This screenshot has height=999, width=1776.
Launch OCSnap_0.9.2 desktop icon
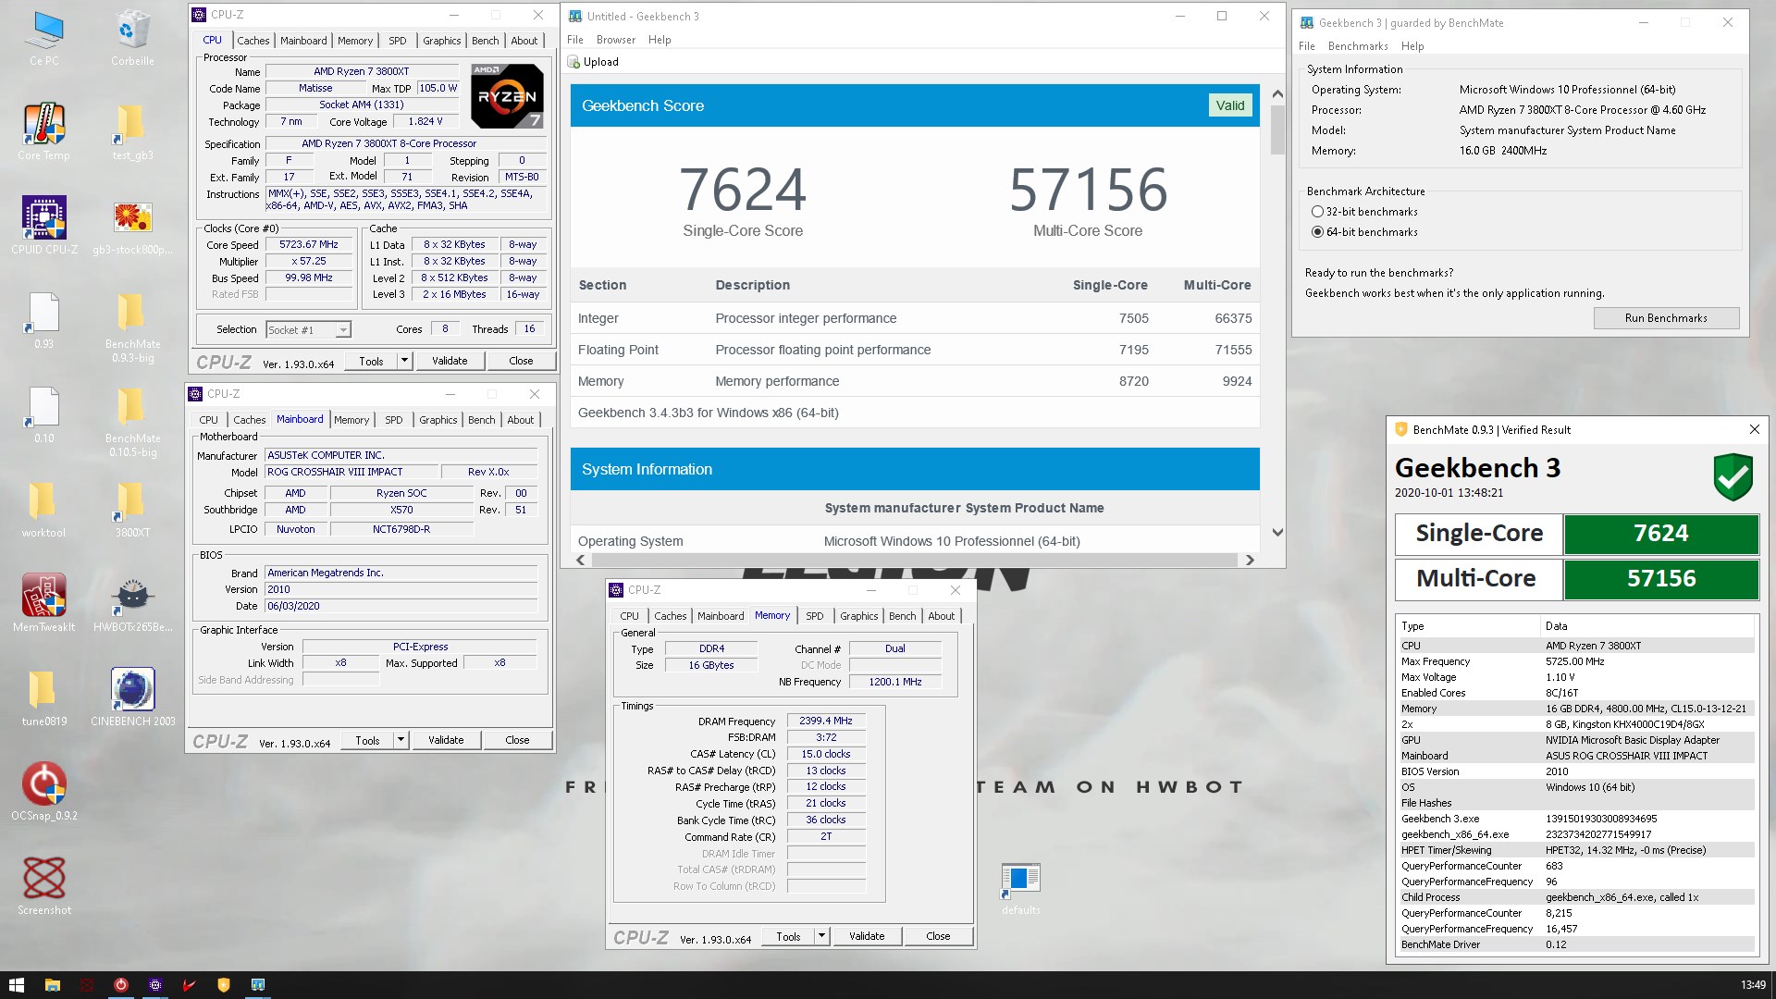(43, 792)
